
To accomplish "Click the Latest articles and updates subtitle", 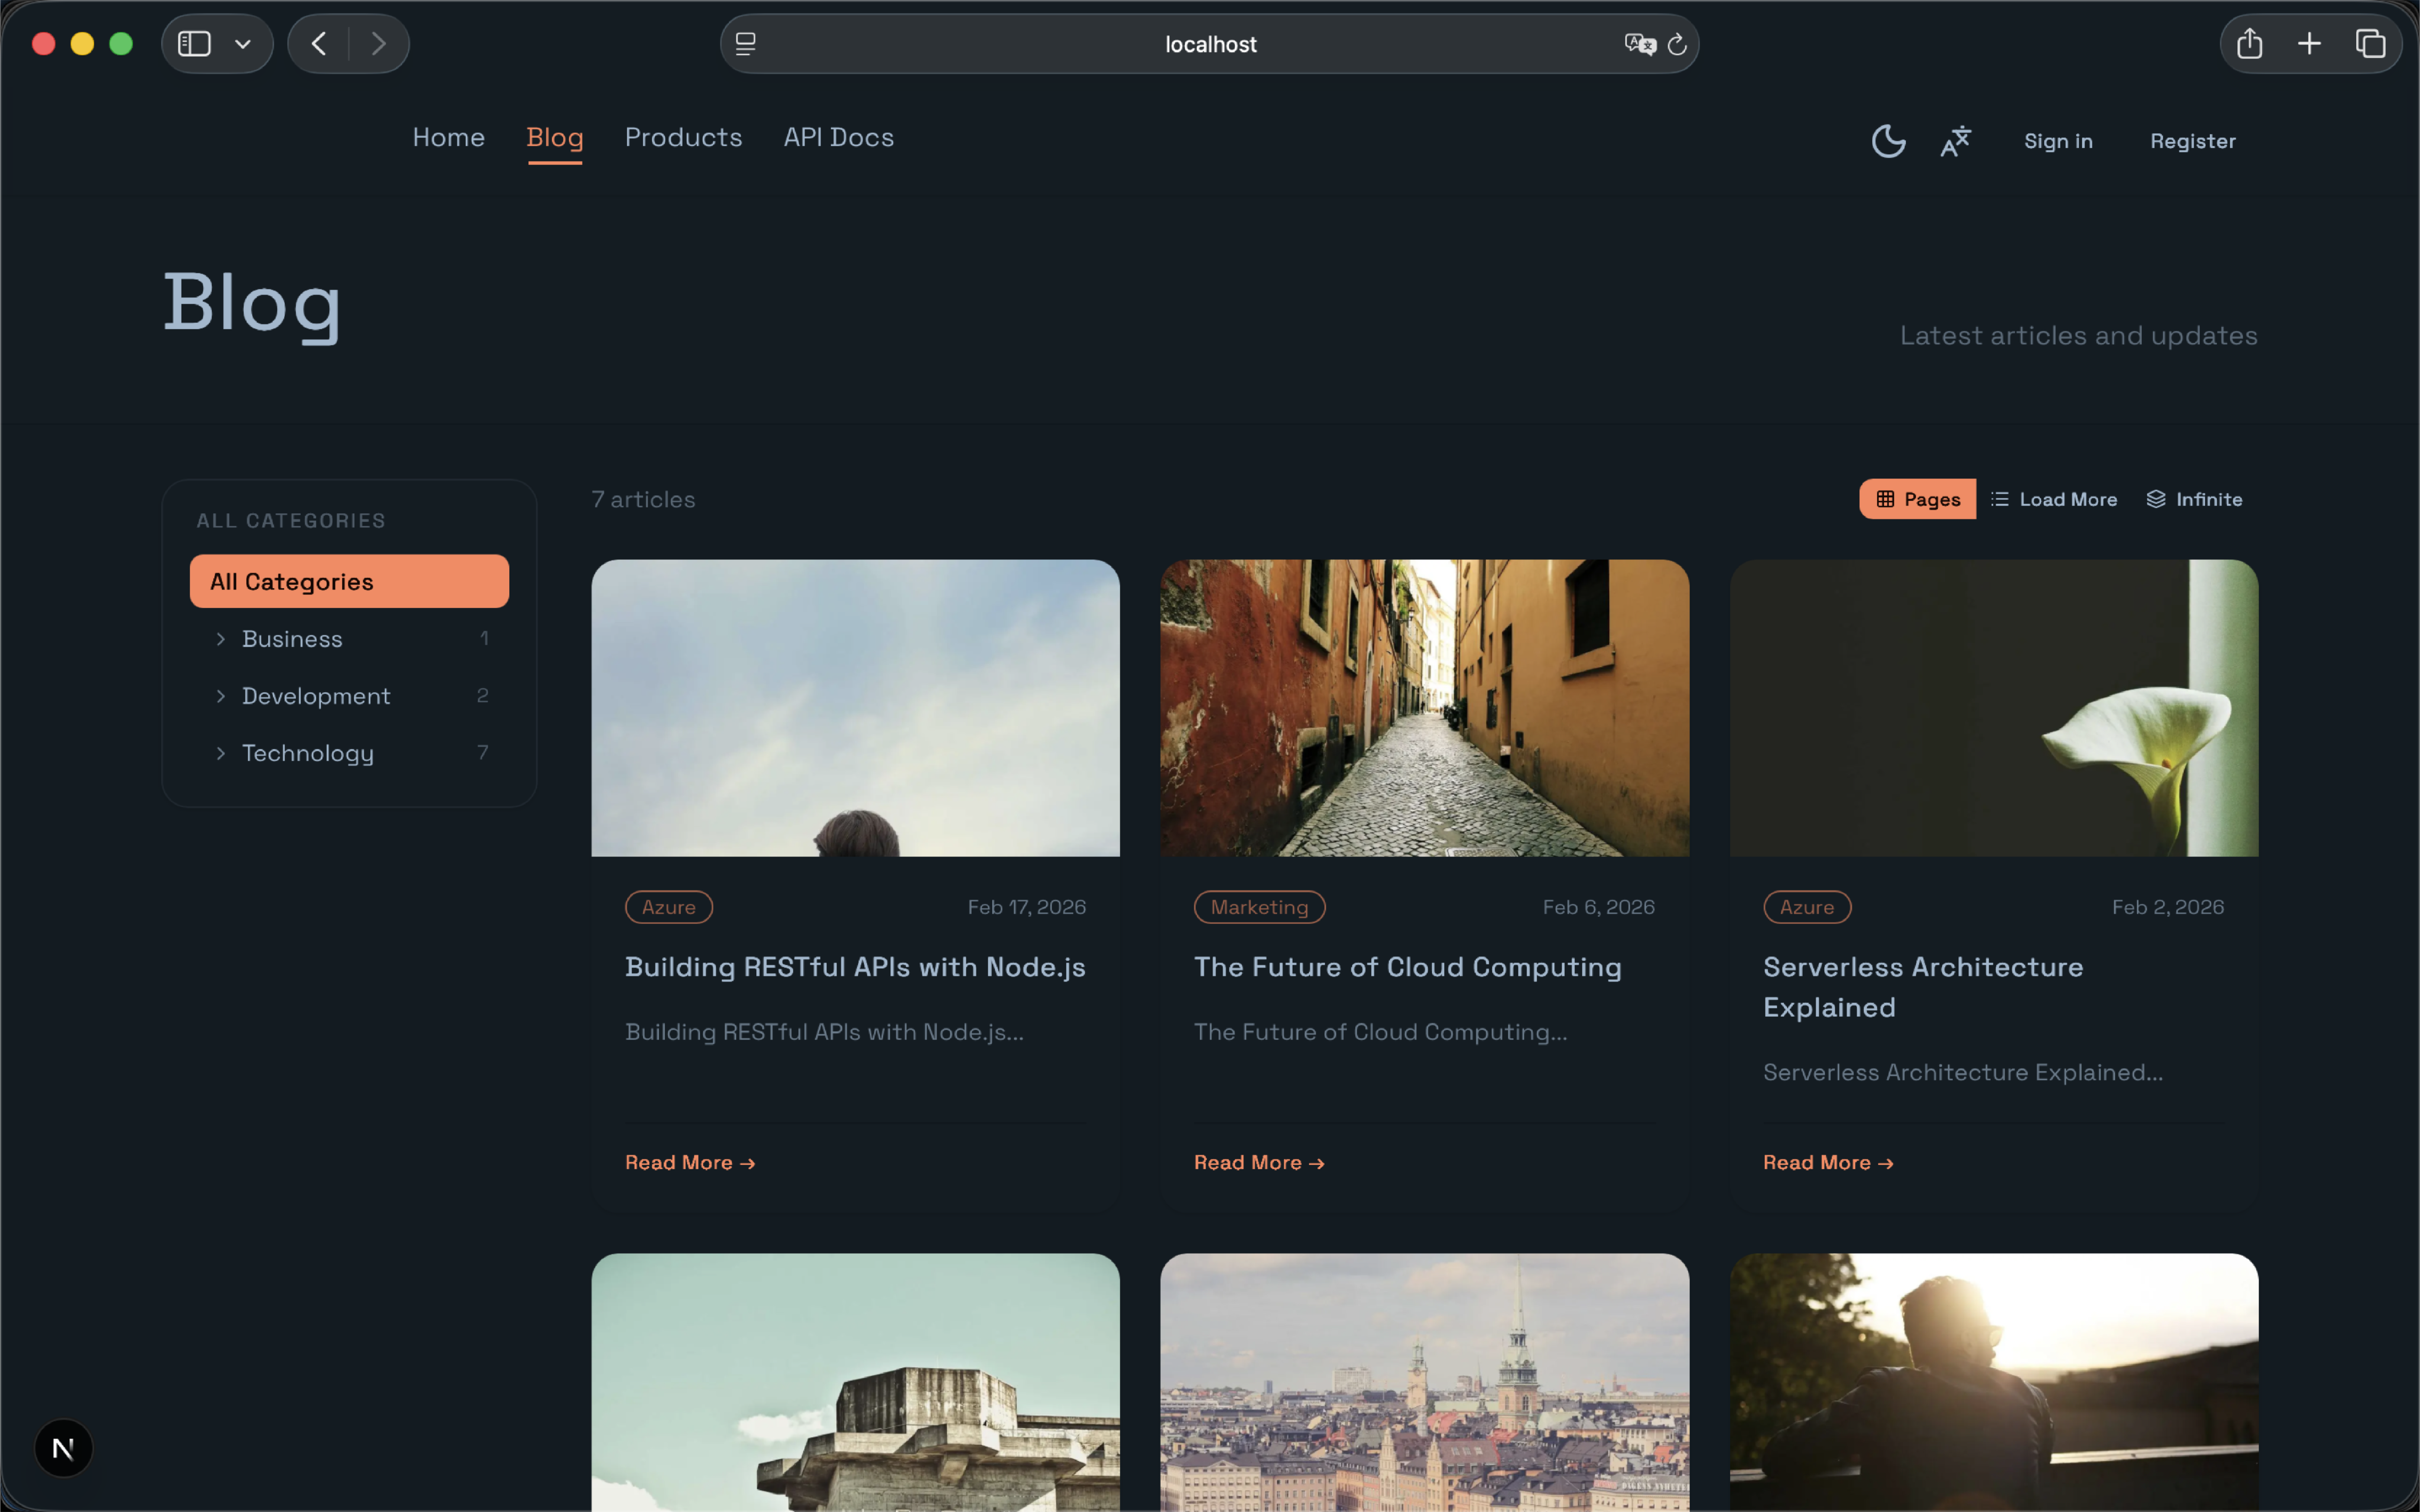I will (x=2078, y=336).
